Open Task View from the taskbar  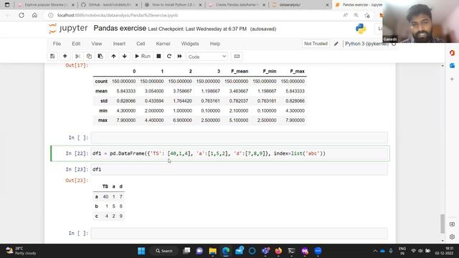[186, 251]
